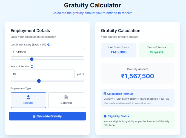Select Contract employment type

tap(66, 100)
